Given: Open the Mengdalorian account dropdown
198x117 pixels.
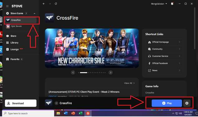Looking at the screenshot, I should (159, 4).
